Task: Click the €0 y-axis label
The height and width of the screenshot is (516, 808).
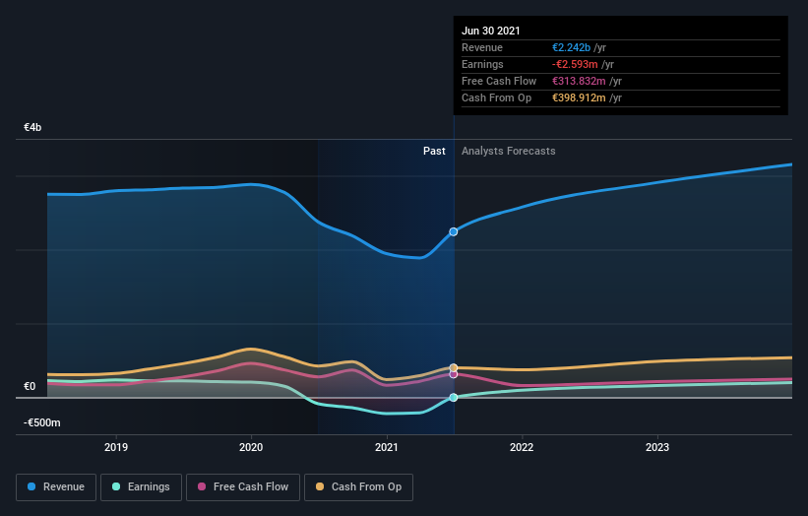Action: (x=30, y=386)
